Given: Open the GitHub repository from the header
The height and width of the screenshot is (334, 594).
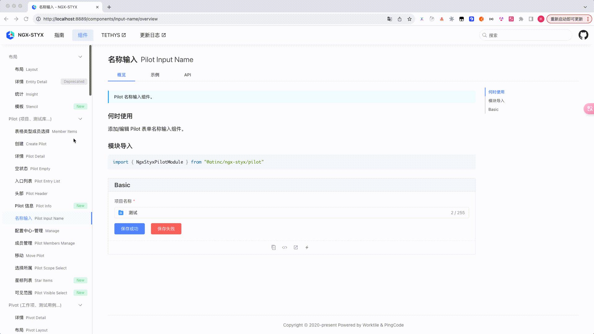Looking at the screenshot, I should tap(583, 35).
